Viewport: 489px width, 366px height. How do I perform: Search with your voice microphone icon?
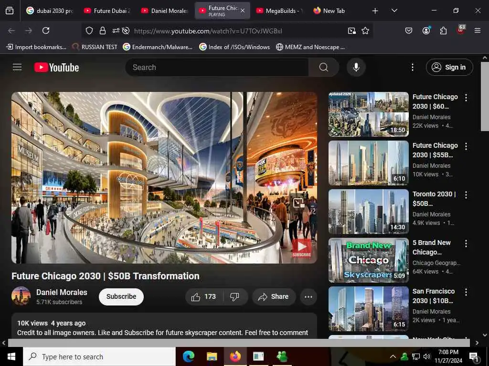356,67
